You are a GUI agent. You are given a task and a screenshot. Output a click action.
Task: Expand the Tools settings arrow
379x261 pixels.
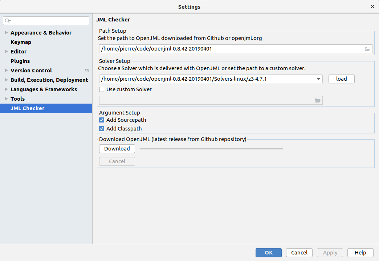(7, 99)
